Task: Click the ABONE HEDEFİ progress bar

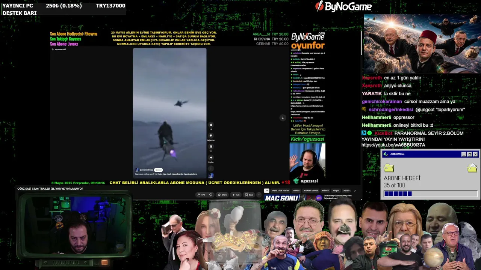Action: coord(431,193)
